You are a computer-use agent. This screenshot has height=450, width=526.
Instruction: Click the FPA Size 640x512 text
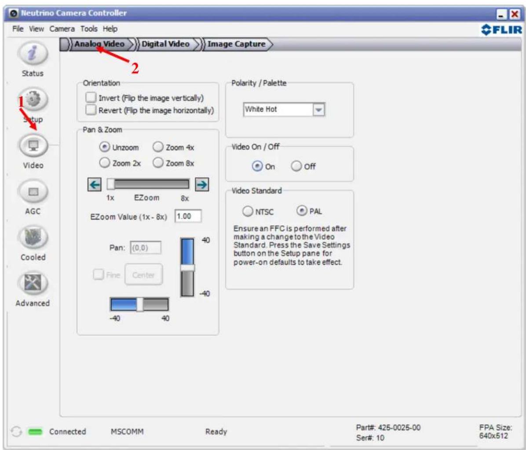point(496,432)
